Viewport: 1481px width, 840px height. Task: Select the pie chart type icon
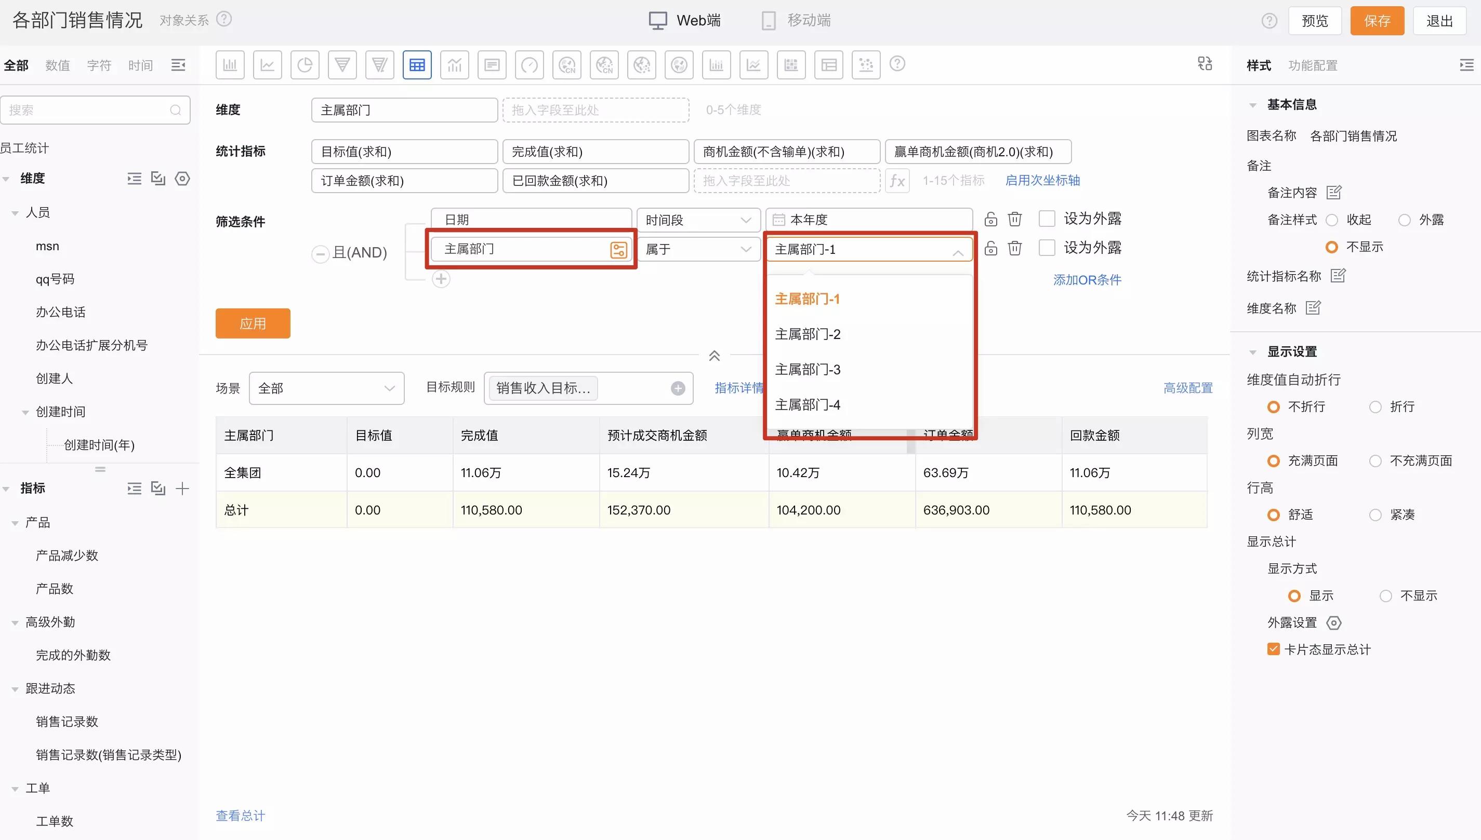click(305, 64)
